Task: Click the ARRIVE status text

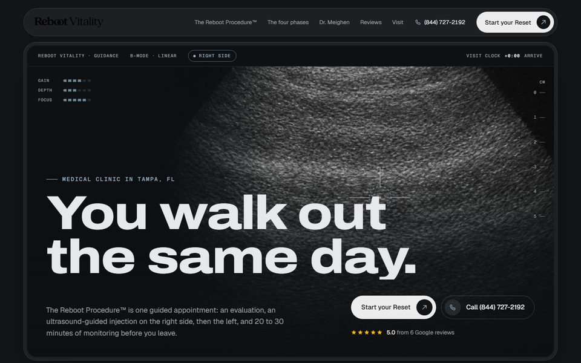Action: (533, 56)
